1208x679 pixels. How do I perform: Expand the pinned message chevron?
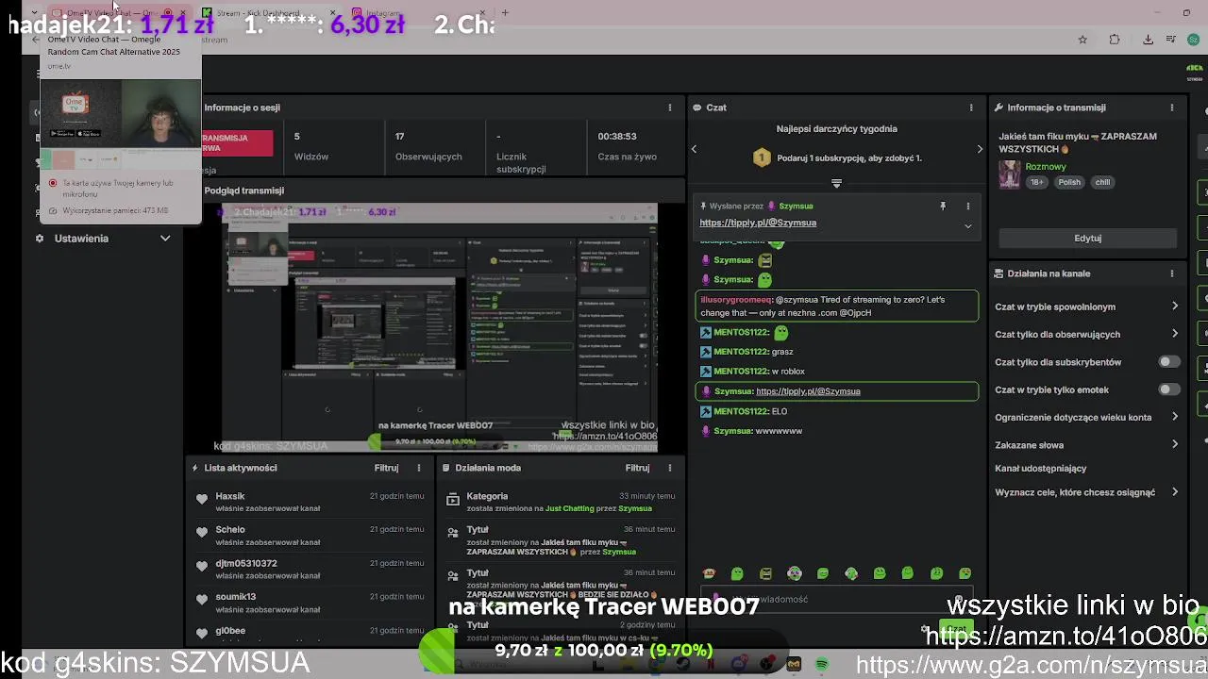coord(967,226)
